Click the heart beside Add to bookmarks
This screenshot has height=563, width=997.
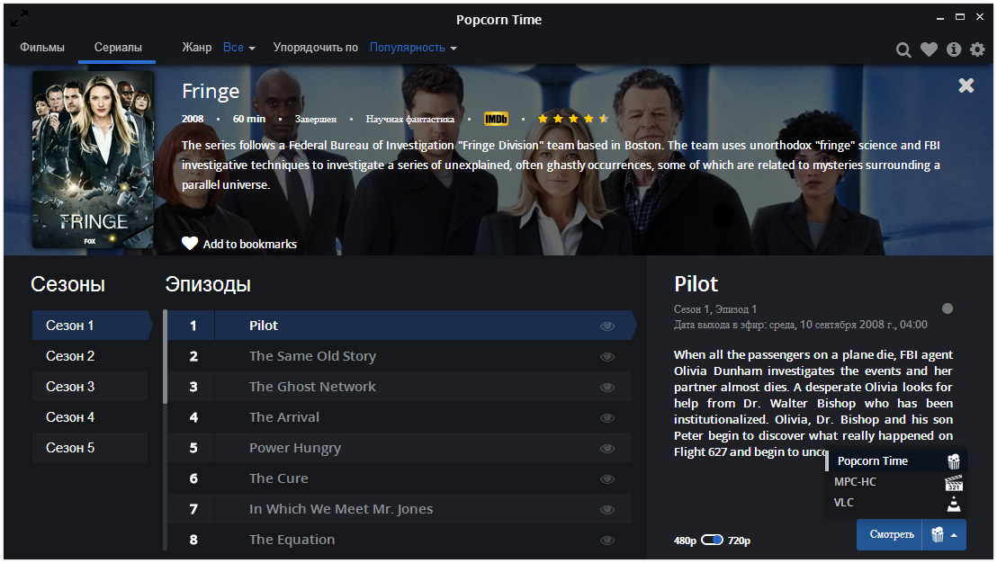[190, 244]
